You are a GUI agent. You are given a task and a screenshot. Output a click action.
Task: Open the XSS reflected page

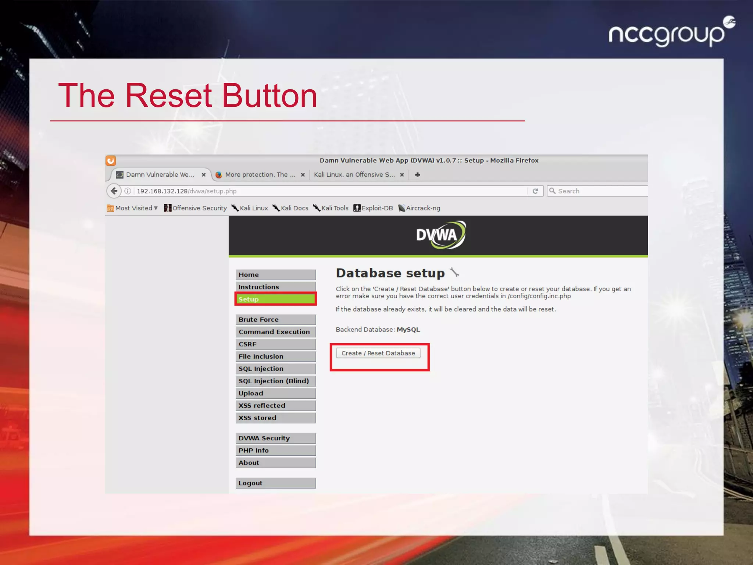point(276,405)
